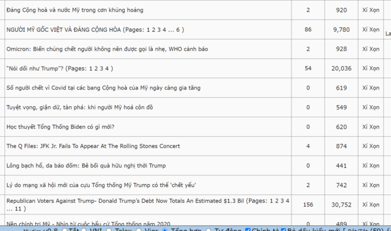Click author Xí Xọn in 'Nói dối như Trump' row

point(371,68)
